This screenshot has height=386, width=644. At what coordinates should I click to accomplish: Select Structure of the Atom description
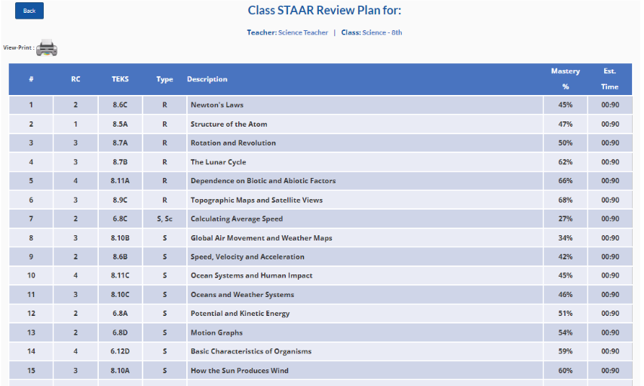(x=228, y=124)
